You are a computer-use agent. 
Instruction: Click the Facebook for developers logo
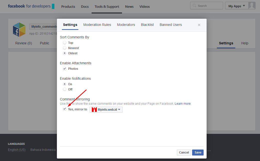tap(31, 6)
